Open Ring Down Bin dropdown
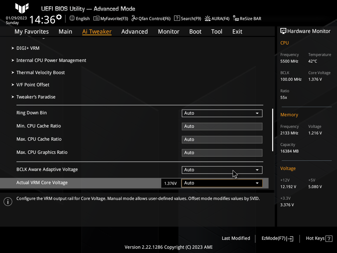The image size is (337, 253). pyautogui.click(x=222, y=113)
